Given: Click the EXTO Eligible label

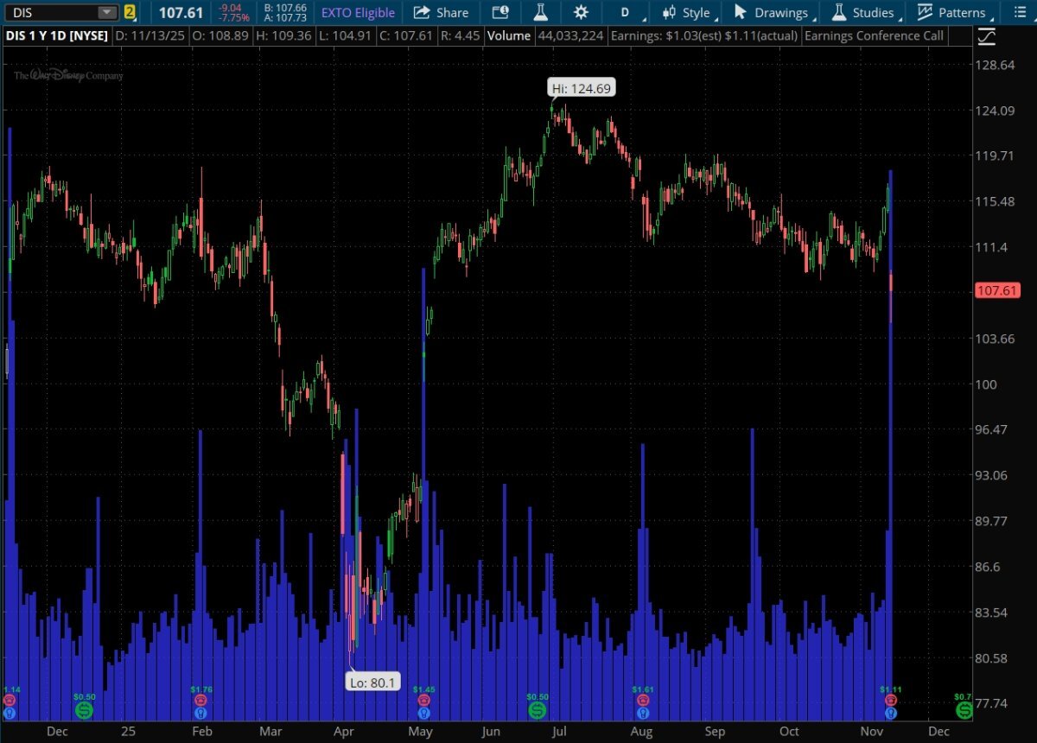Looking at the screenshot, I should (358, 13).
